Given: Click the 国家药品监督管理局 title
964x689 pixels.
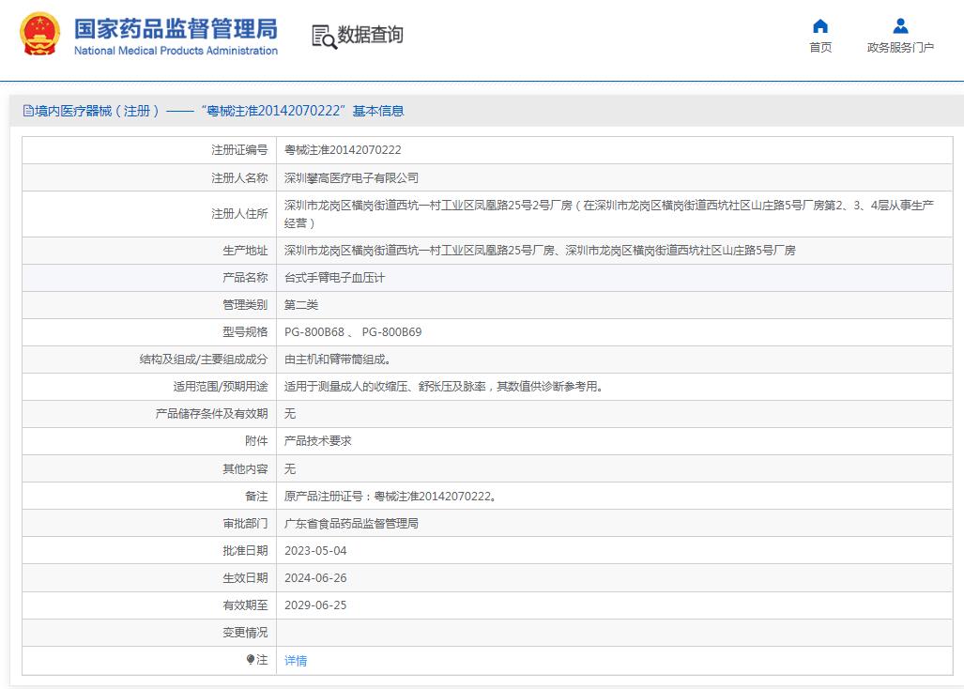Looking at the screenshot, I should 176,29.
